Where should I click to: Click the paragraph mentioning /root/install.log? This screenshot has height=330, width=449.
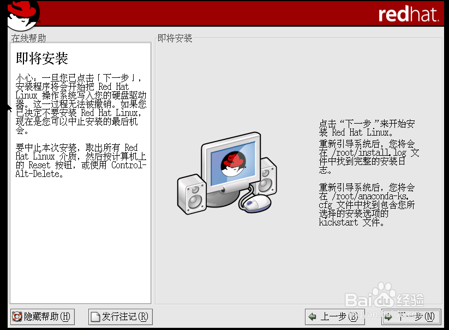[369, 157]
